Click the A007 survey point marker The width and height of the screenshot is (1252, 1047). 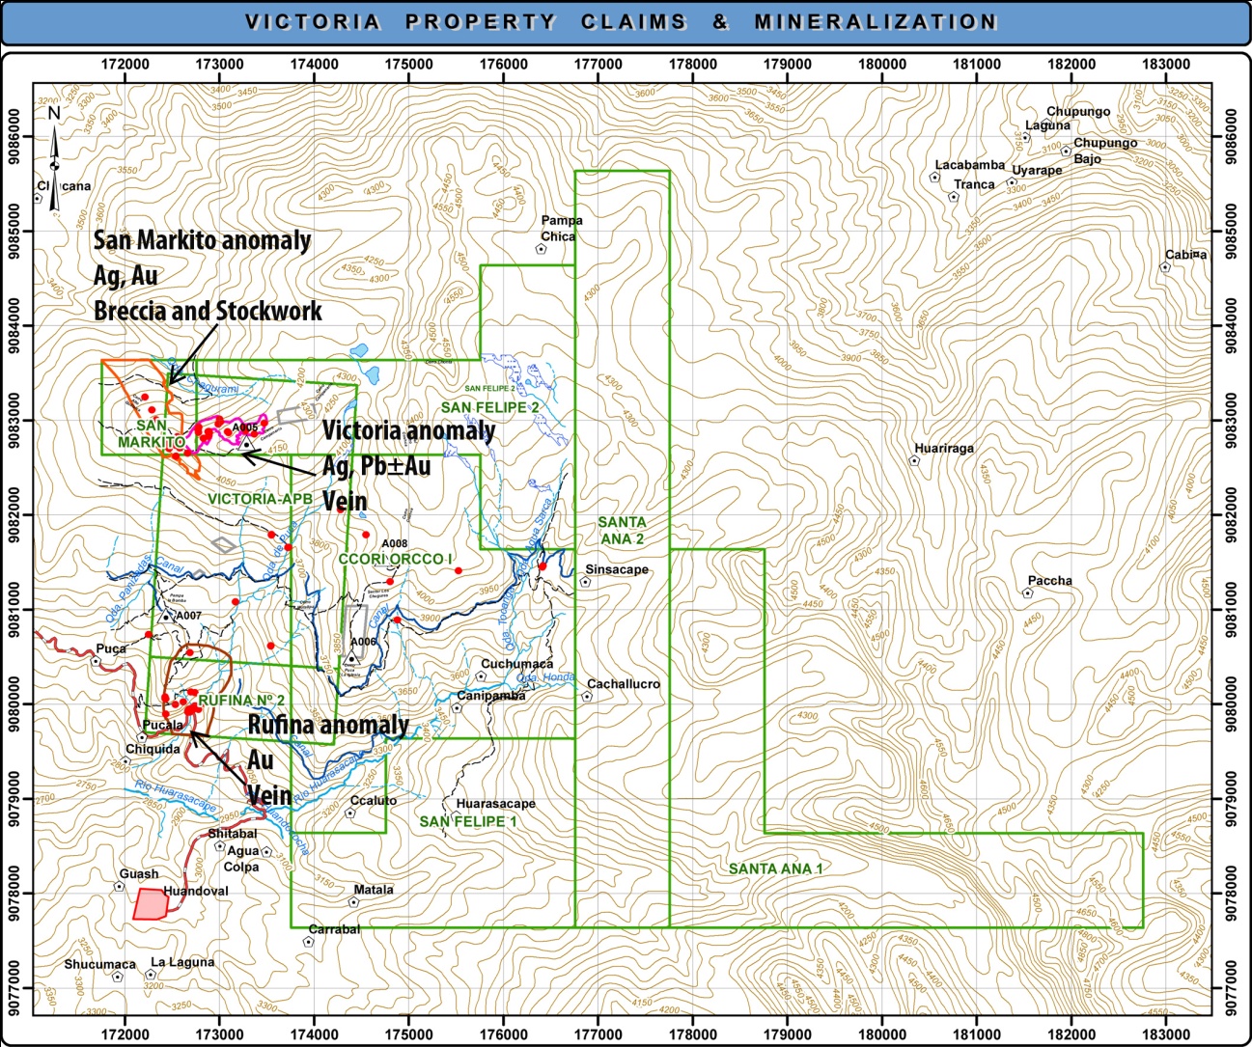coord(167,617)
